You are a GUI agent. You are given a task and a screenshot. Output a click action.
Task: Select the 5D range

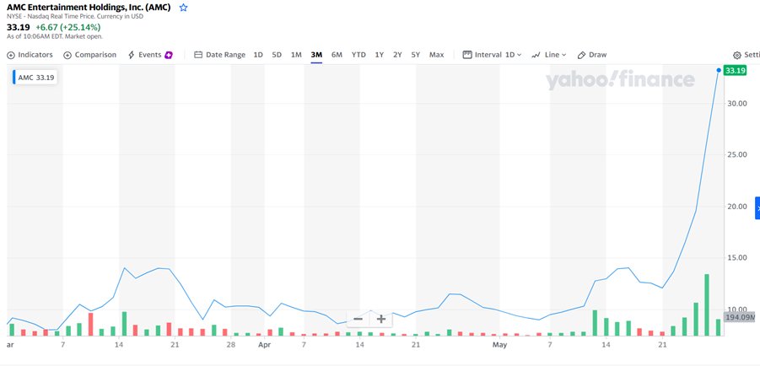(277, 55)
